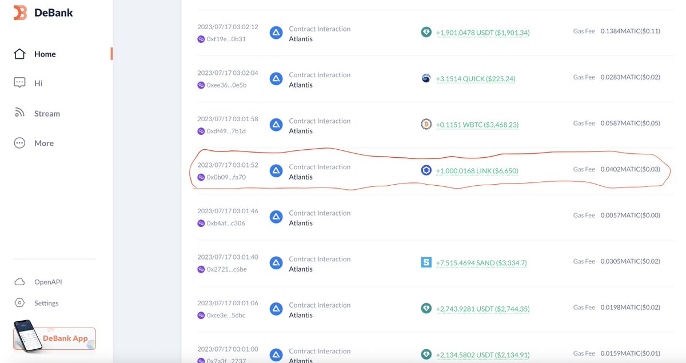Image resolution: width=686 pixels, height=363 pixels.
Task: Open transaction hash 0xee36...0e5b
Action: [x=227, y=85]
